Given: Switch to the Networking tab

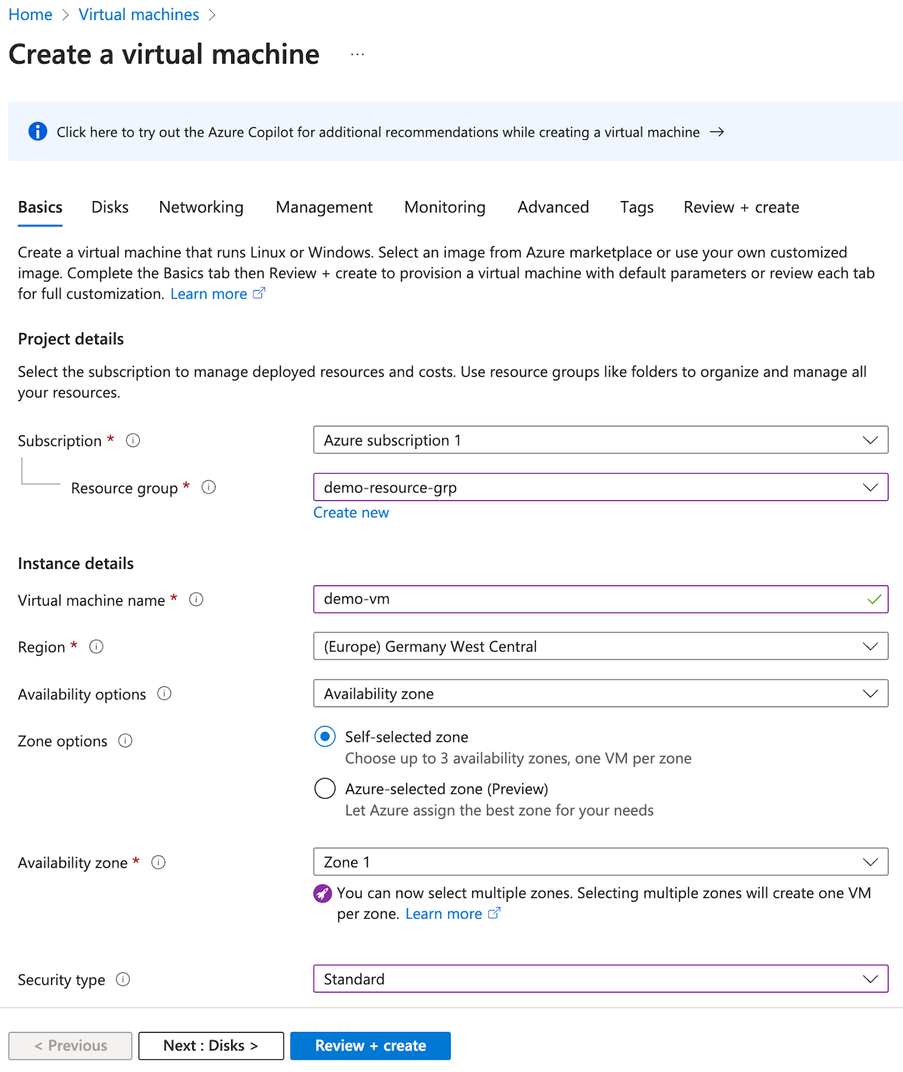Looking at the screenshot, I should point(200,208).
